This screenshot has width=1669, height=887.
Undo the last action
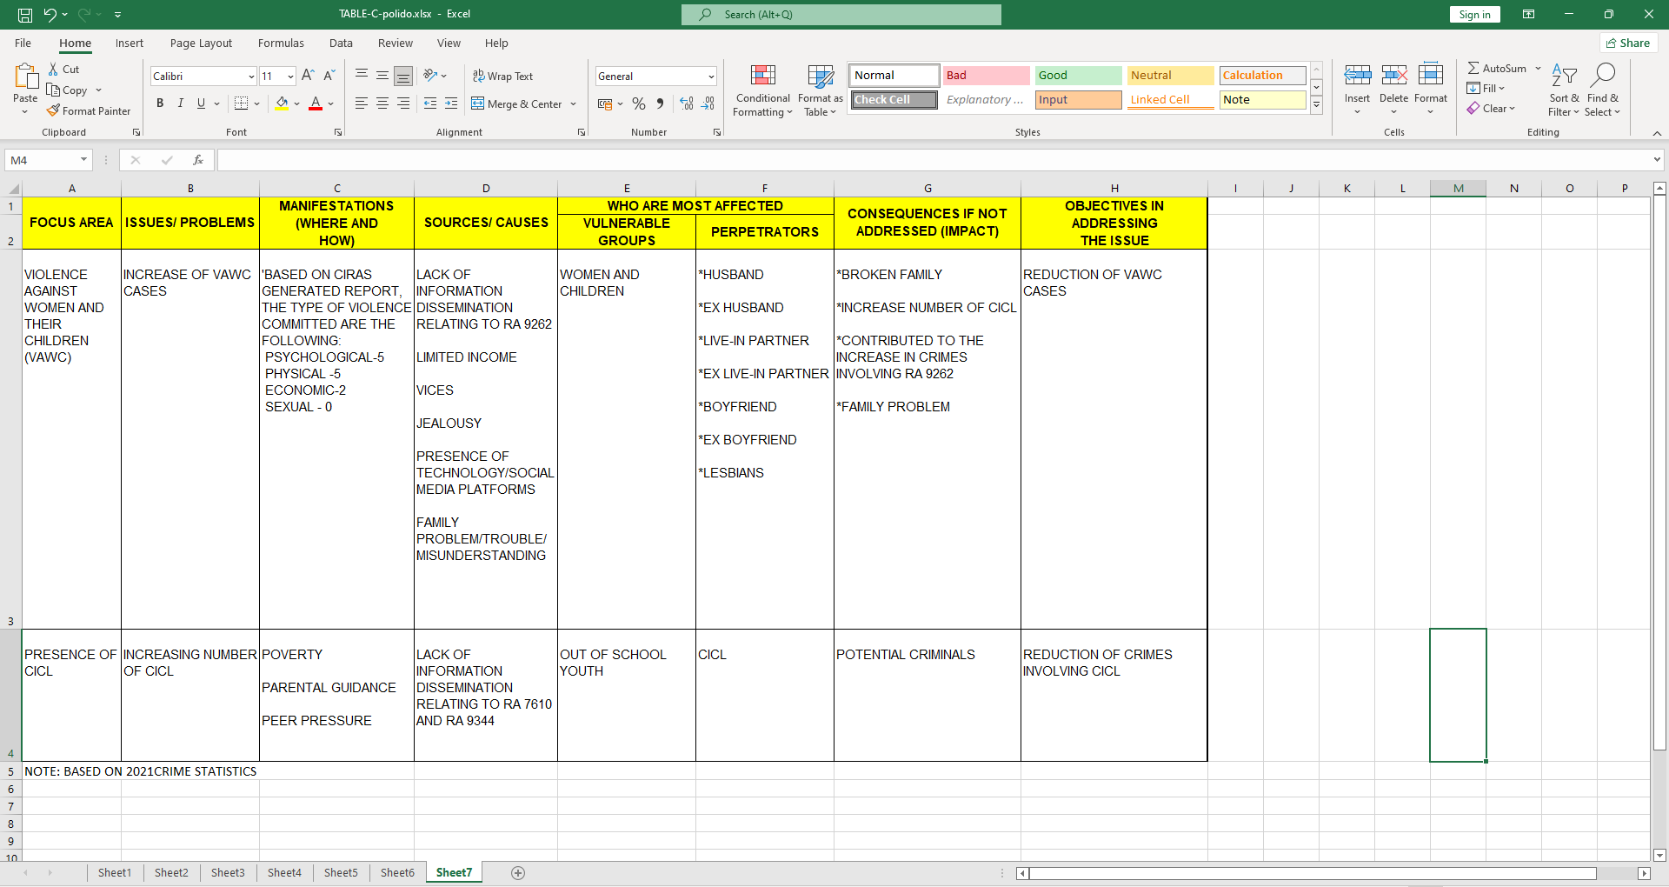50,15
